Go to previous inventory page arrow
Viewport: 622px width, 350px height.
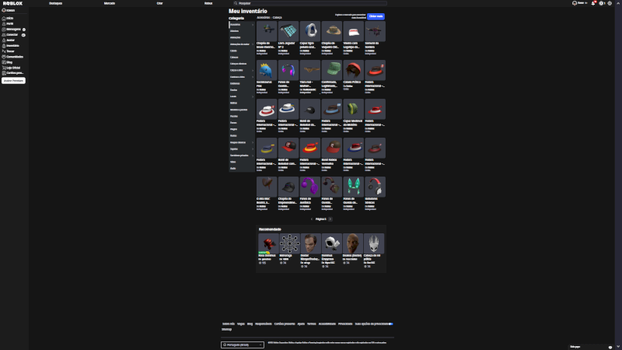click(312, 219)
